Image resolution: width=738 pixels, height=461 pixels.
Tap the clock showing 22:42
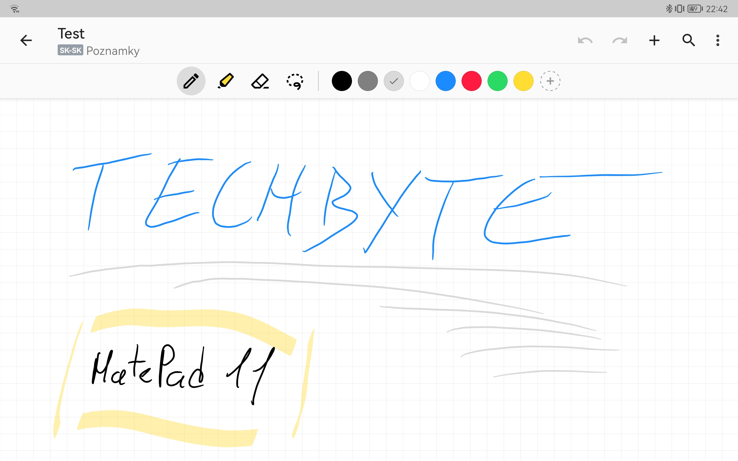(x=717, y=9)
